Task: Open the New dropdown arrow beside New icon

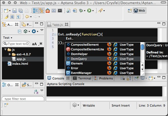Action: tap(10, 11)
